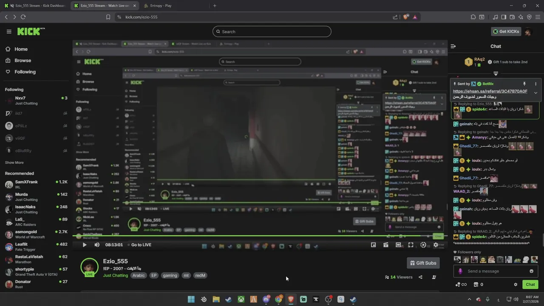Image resolution: width=544 pixels, height=306 pixels.
Task: Toggle the browser sidebar panel
Action: [504, 17]
